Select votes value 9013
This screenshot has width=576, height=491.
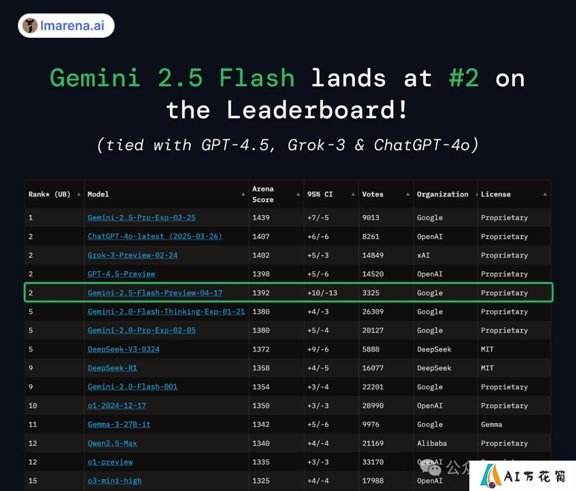[x=371, y=218]
